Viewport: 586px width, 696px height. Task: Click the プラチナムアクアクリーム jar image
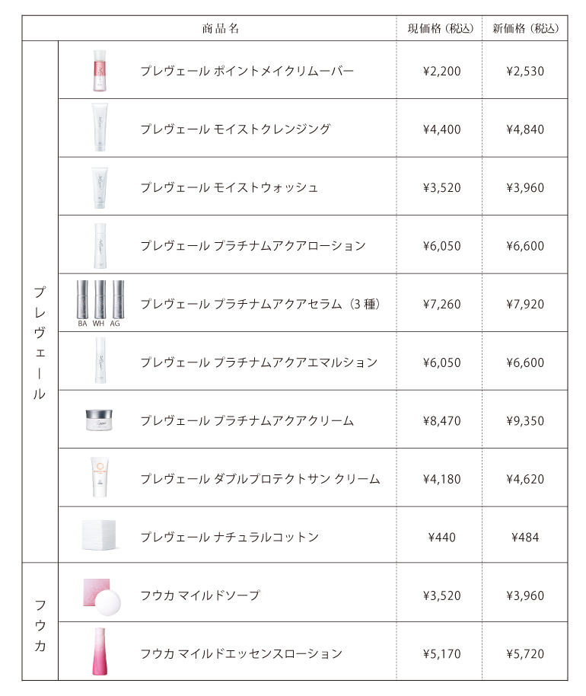(99, 420)
